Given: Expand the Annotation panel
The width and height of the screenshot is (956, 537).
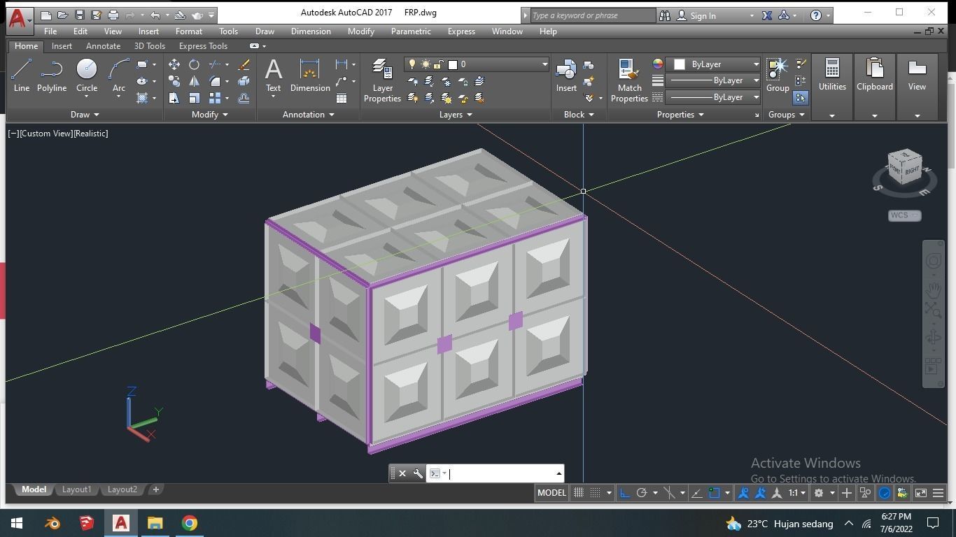Looking at the screenshot, I should pos(308,115).
